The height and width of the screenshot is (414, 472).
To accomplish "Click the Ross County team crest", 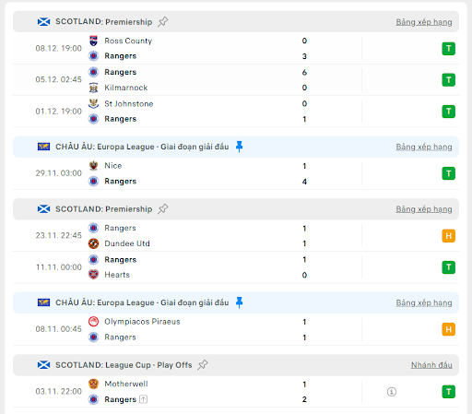I will click(x=93, y=41).
